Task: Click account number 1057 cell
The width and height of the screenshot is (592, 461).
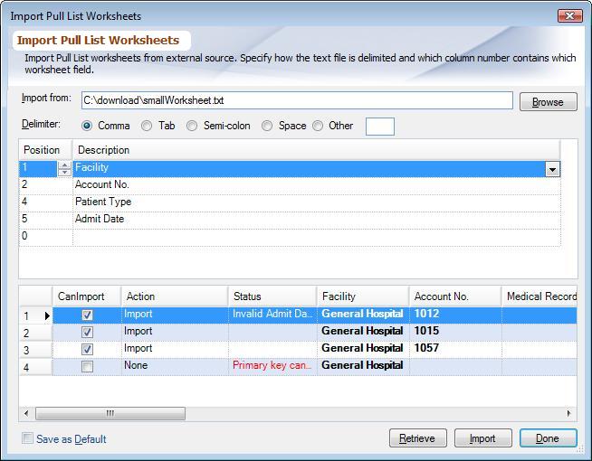Action: [455, 348]
